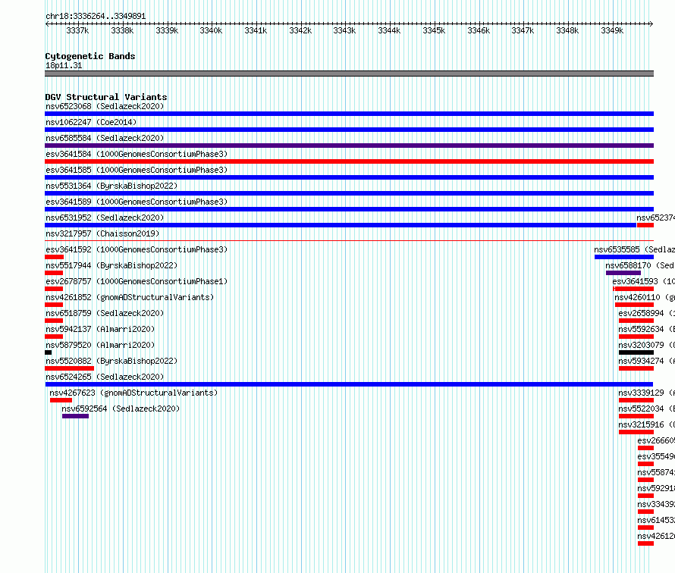Select the purple bar under nsv6588170
Screen dimensions: 675x573
pos(623,273)
